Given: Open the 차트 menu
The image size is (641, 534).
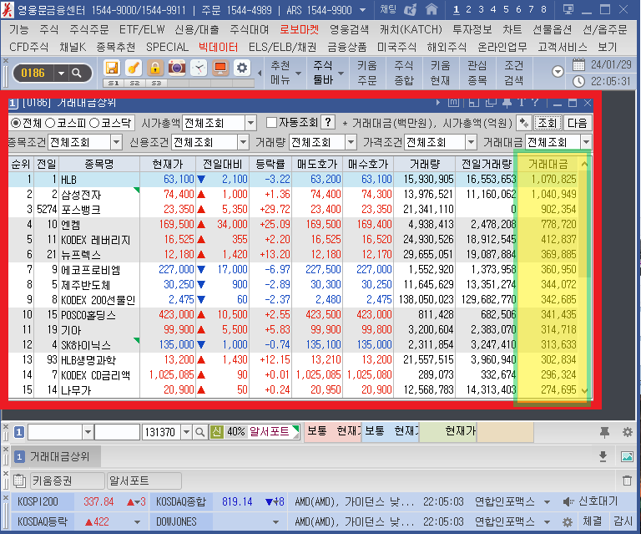Looking at the screenshot, I should [x=512, y=29].
